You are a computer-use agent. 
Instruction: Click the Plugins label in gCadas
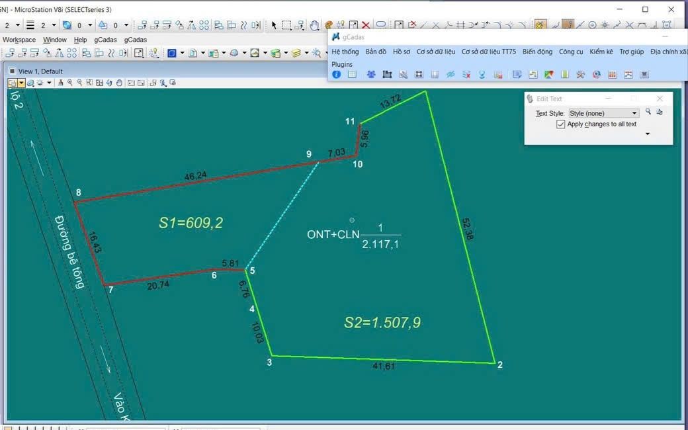[342, 64]
